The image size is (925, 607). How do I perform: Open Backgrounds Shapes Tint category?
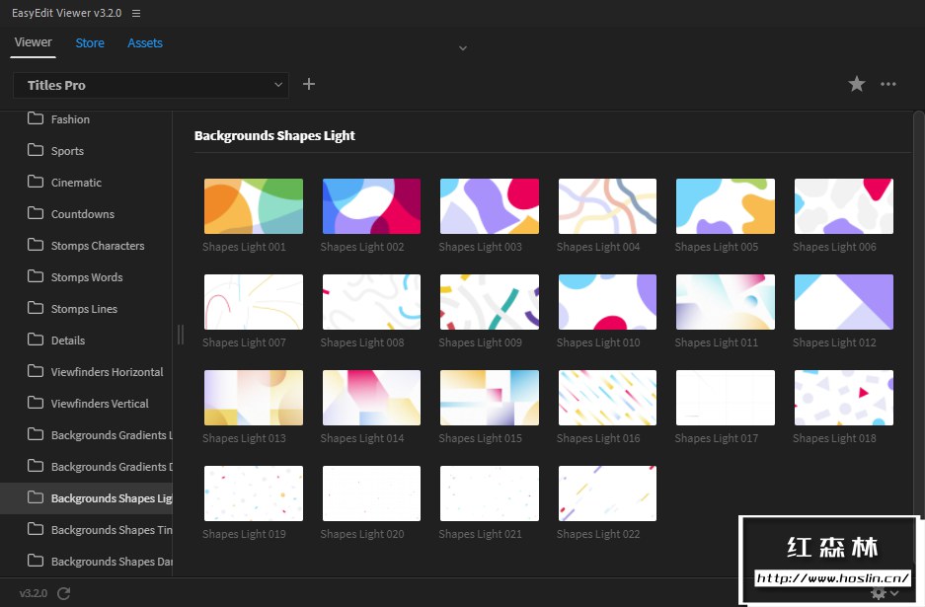(86, 530)
